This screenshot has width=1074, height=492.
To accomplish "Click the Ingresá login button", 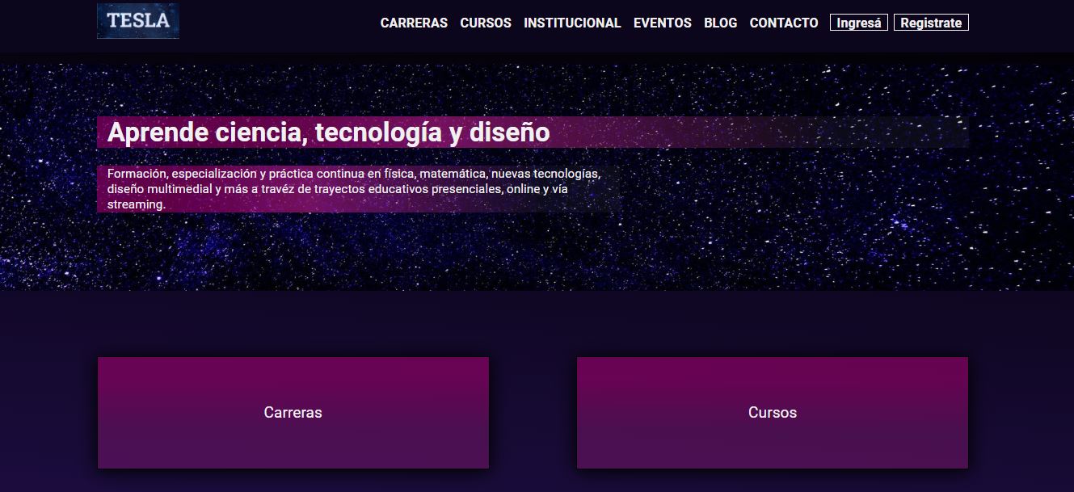I will click(859, 23).
